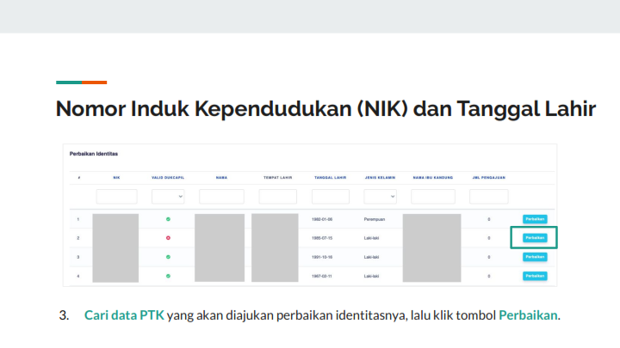Sort by the Valid Dukcapil column header

point(168,178)
